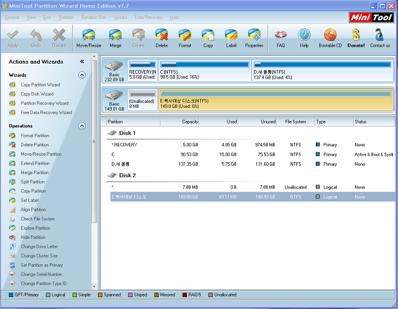The height and width of the screenshot is (309, 398).
Task: Open the Partition menu
Action: pyautogui.click(x=66, y=17)
